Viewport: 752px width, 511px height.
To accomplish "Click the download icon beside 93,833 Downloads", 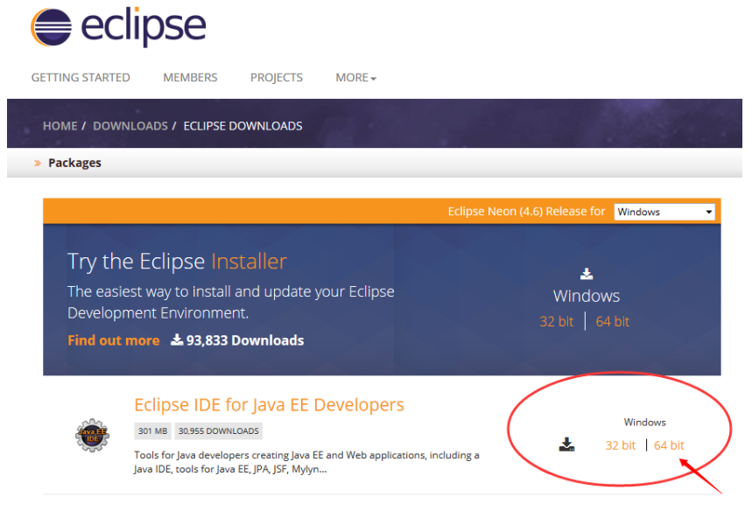I will (177, 339).
